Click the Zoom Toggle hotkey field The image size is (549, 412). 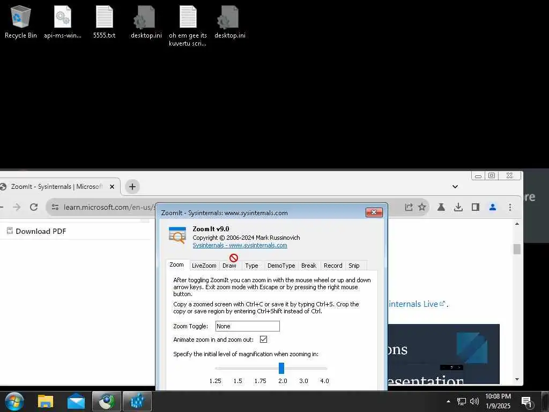tap(248, 326)
